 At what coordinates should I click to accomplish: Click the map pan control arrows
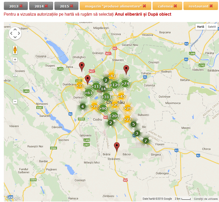coord(15,33)
